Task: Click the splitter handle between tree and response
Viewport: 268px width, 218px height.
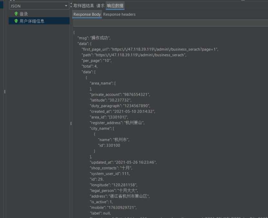Action: click(71, 124)
